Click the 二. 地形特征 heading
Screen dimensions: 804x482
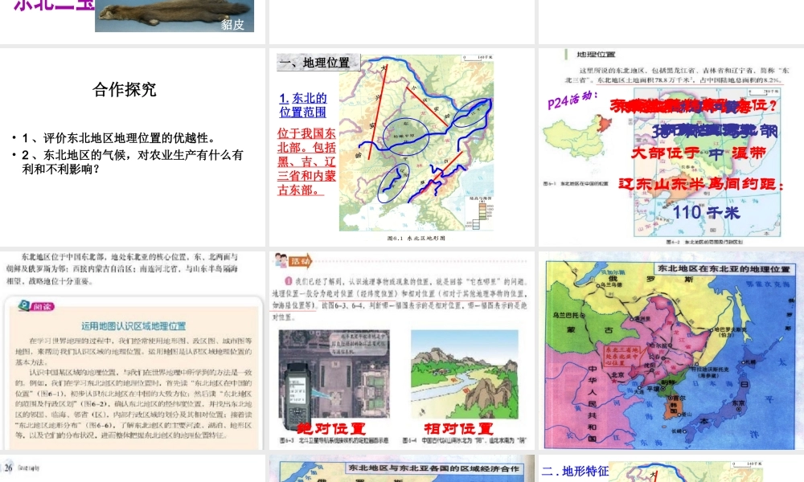576,472
